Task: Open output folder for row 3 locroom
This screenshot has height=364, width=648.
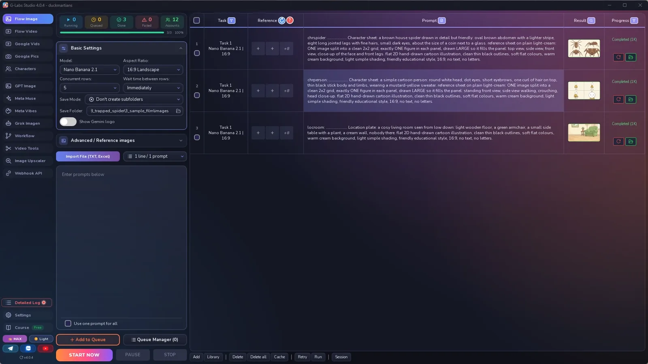Action: pos(631,141)
